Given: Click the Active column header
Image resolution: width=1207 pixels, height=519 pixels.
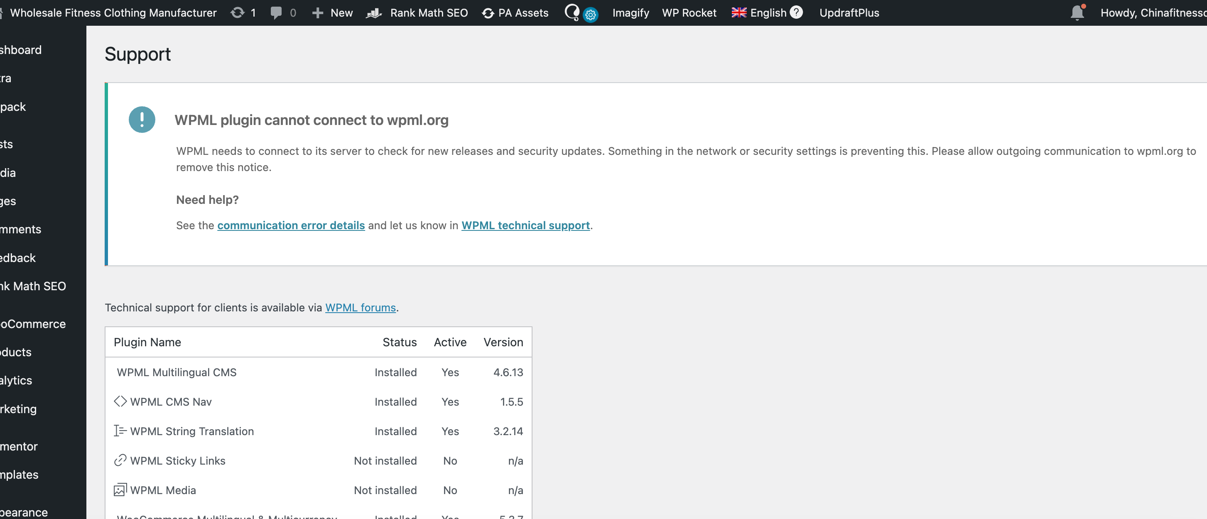Looking at the screenshot, I should (450, 342).
